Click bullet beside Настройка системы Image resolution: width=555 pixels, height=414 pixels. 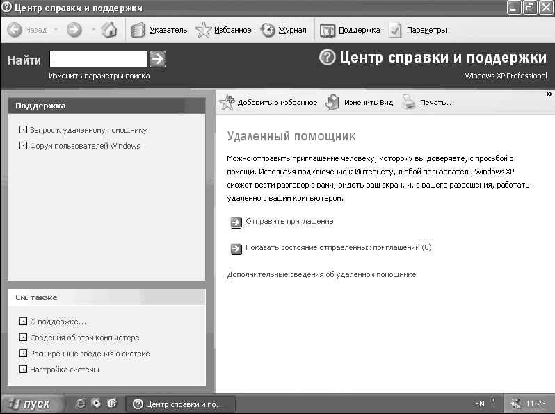(x=23, y=369)
